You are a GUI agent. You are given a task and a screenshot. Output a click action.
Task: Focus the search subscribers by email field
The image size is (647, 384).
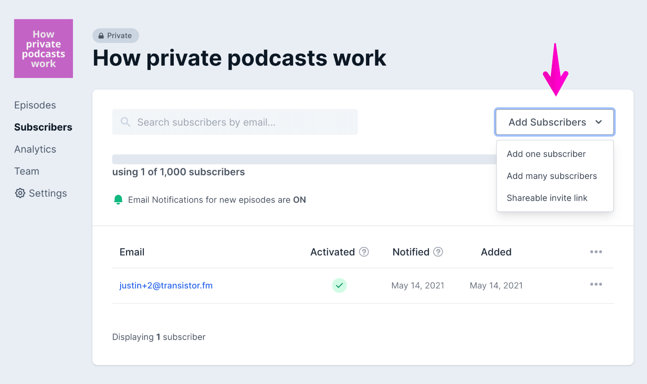(240, 122)
